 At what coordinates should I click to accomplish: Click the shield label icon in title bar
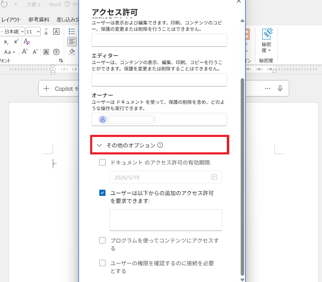click(x=67, y=4)
